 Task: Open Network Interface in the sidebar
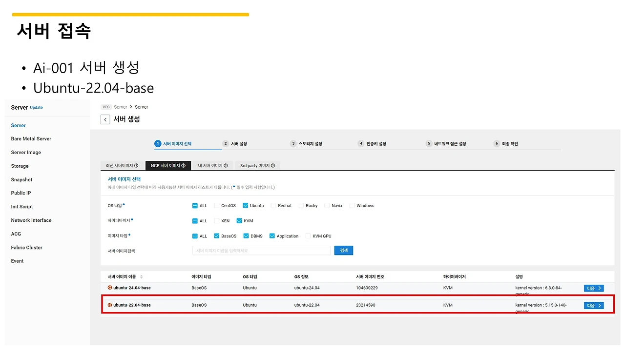(x=31, y=220)
